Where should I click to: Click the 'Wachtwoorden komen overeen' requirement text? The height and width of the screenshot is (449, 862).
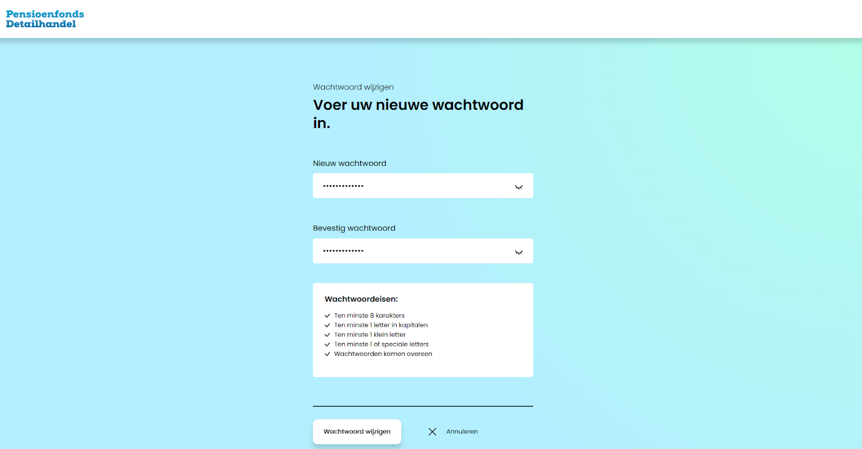(383, 354)
